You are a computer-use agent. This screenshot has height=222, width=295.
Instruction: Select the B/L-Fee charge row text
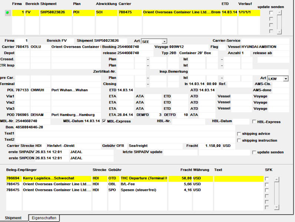point(128,184)
